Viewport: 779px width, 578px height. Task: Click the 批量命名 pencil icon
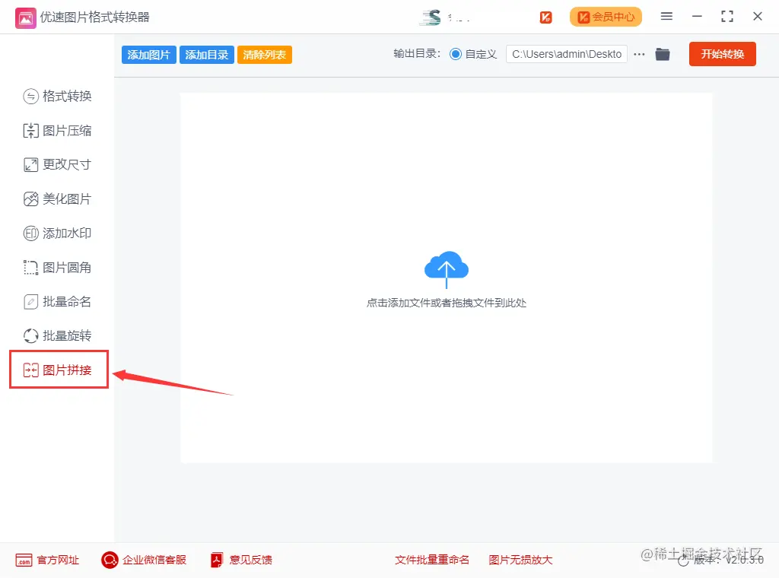(x=30, y=302)
